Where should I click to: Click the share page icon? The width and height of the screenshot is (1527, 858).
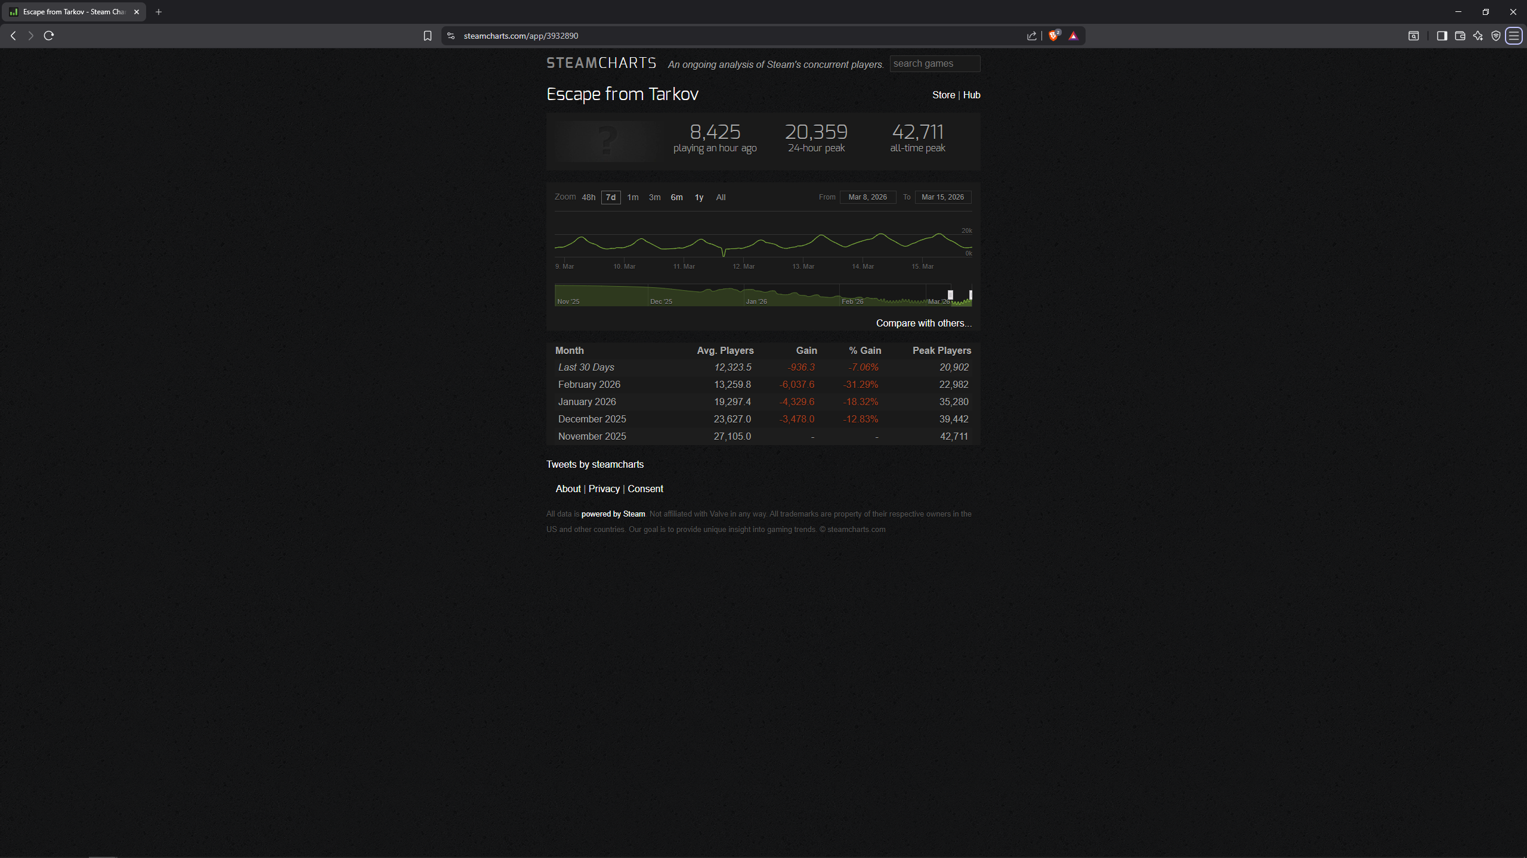tap(1032, 36)
